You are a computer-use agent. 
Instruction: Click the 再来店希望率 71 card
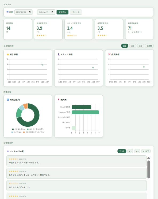pos(140,29)
